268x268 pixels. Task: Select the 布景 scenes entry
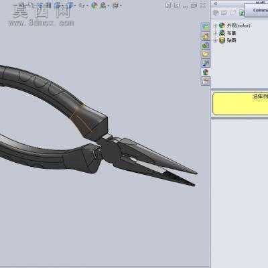click(232, 33)
